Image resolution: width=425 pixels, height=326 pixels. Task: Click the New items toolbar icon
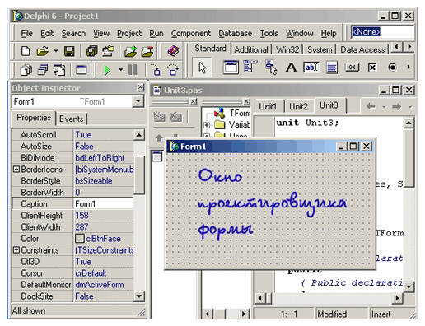[x=26, y=51]
